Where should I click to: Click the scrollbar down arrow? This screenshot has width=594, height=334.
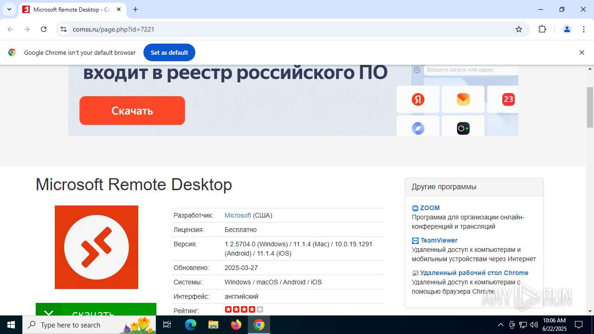click(x=590, y=311)
